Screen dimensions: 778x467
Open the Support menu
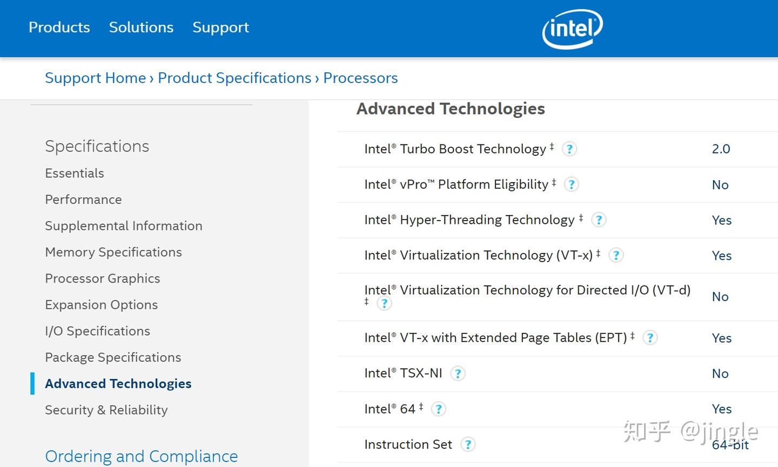(x=220, y=27)
